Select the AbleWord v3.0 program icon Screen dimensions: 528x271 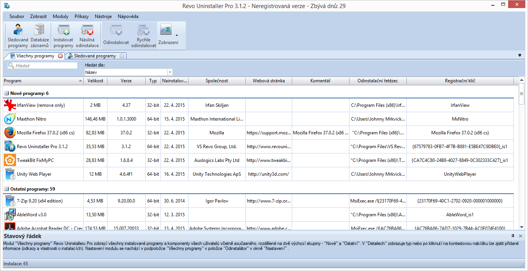click(10, 214)
